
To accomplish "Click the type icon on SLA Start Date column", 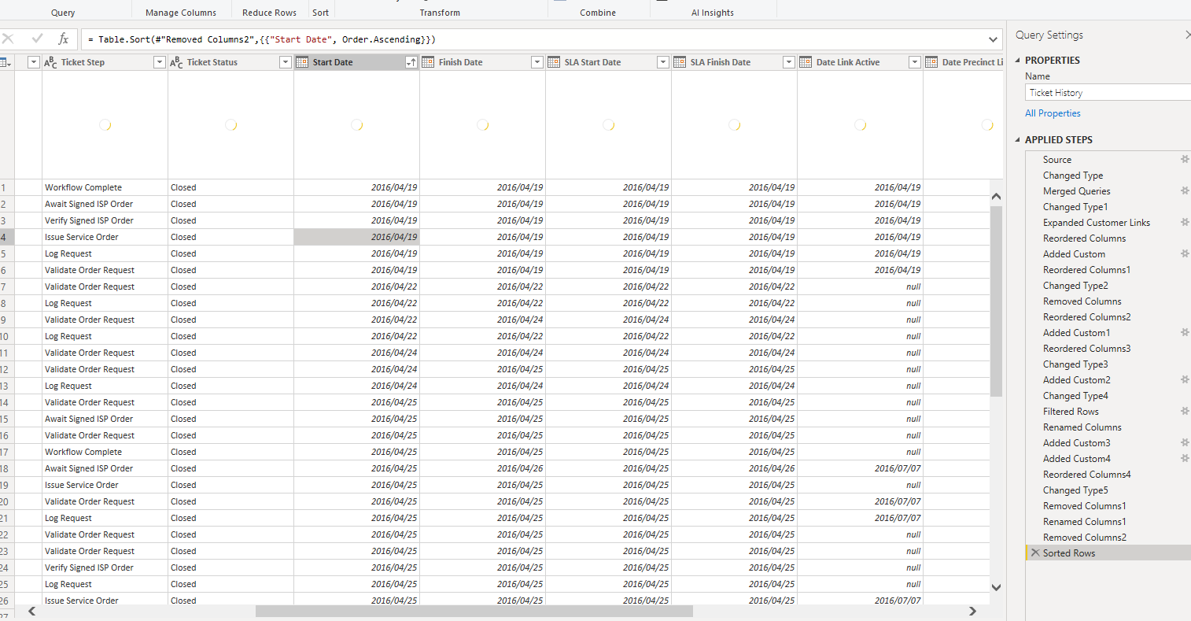I will coord(554,62).
